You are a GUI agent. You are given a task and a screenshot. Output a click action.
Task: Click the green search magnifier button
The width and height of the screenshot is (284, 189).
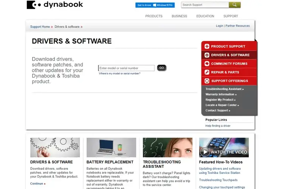234,5
